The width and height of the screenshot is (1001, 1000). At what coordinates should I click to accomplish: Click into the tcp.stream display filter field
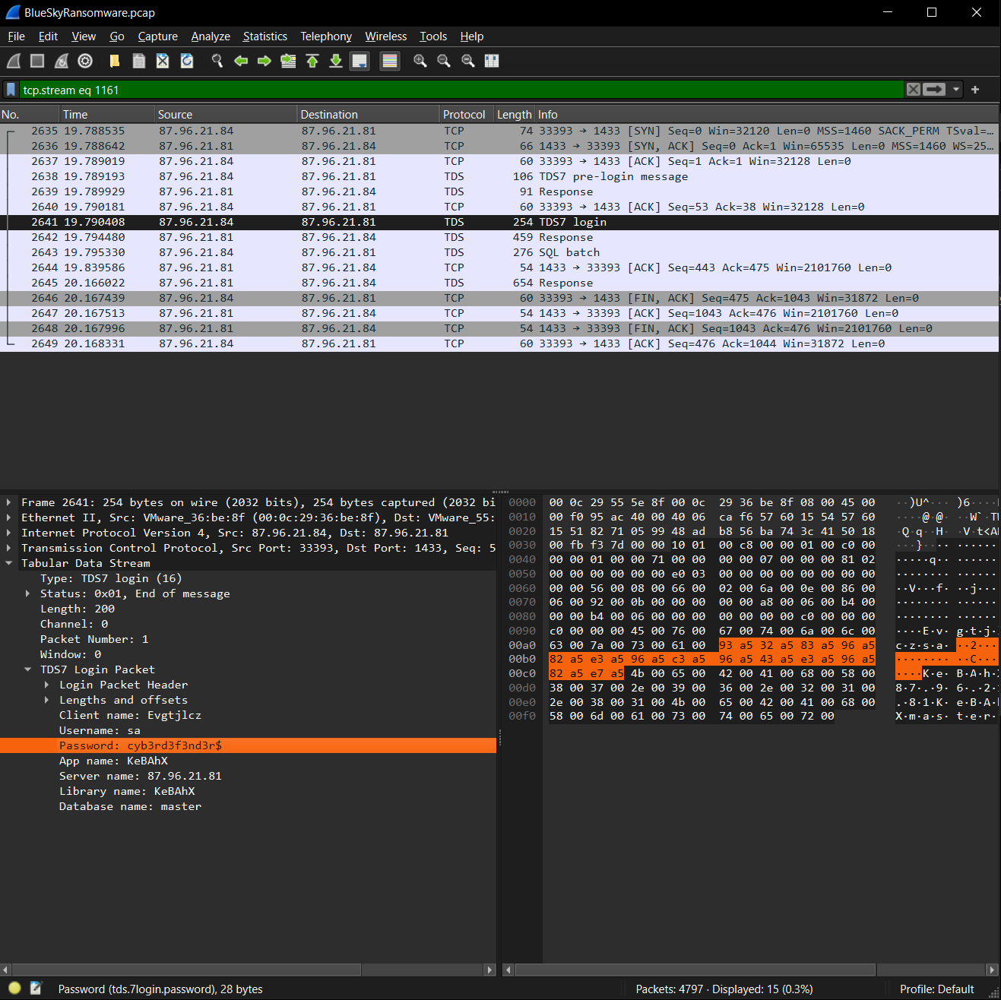(x=461, y=90)
